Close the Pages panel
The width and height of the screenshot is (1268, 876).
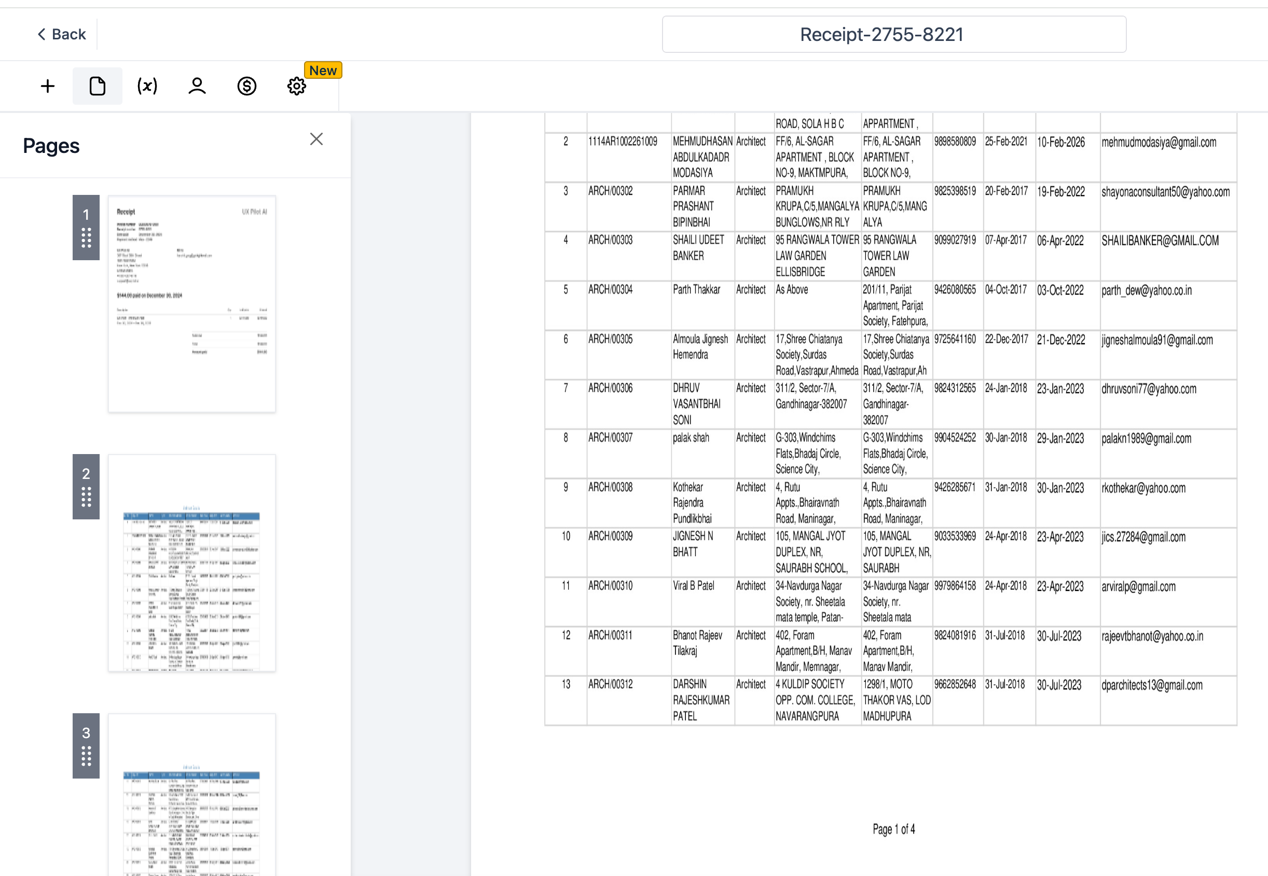316,139
